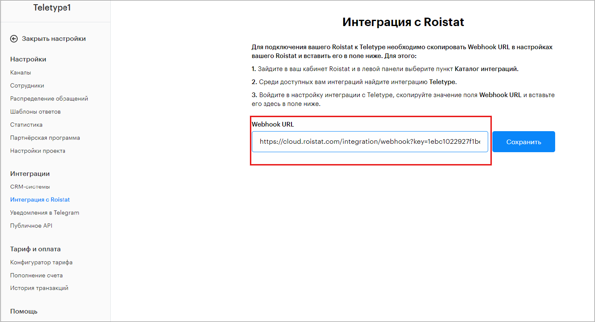Click the Webhook URL field label

click(273, 124)
